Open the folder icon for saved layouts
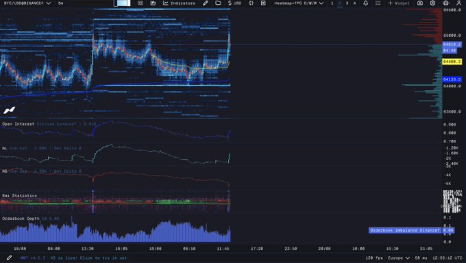This screenshot has width=466, height=263. pyautogui.click(x=218, y=3)
